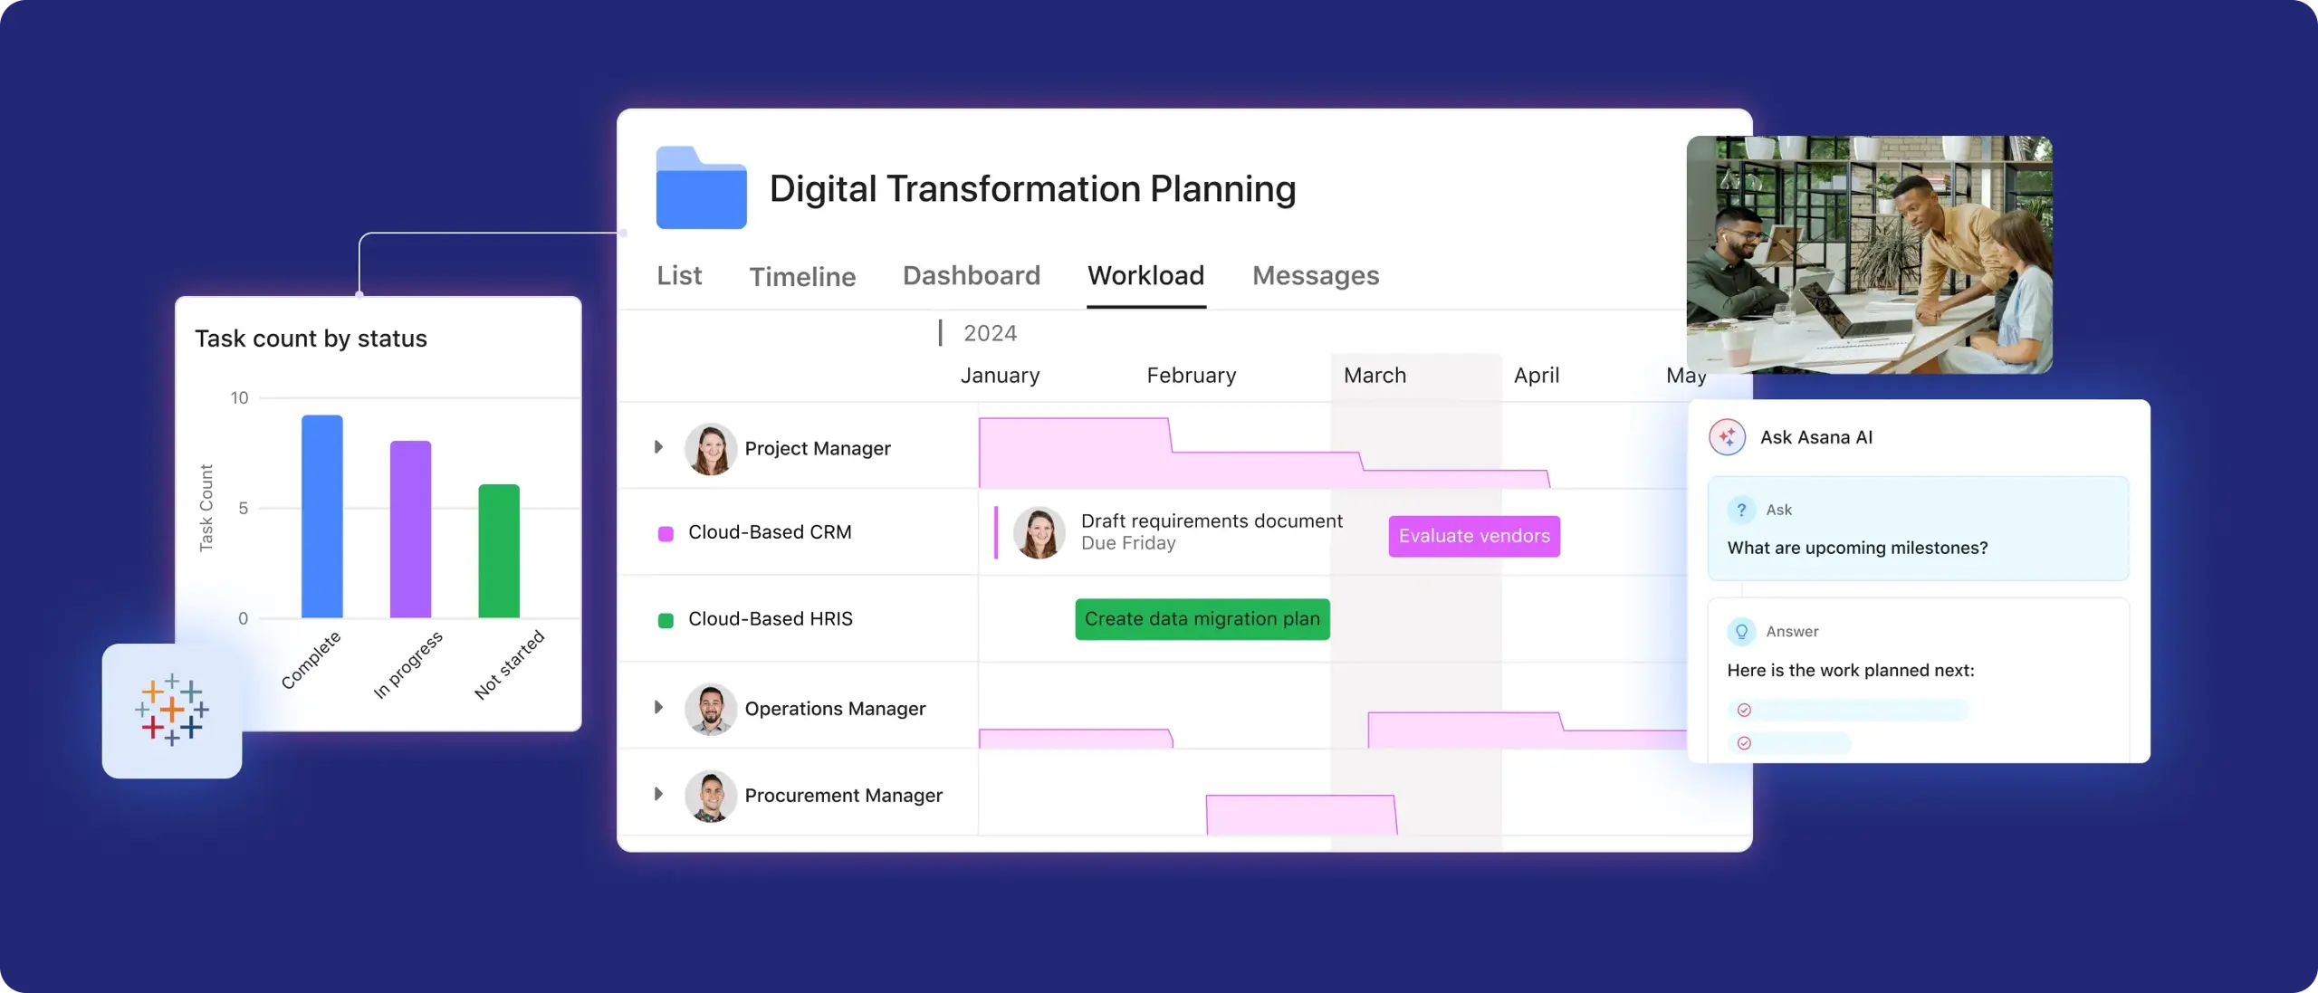Click the Messages tab

tap(1316, 275)
